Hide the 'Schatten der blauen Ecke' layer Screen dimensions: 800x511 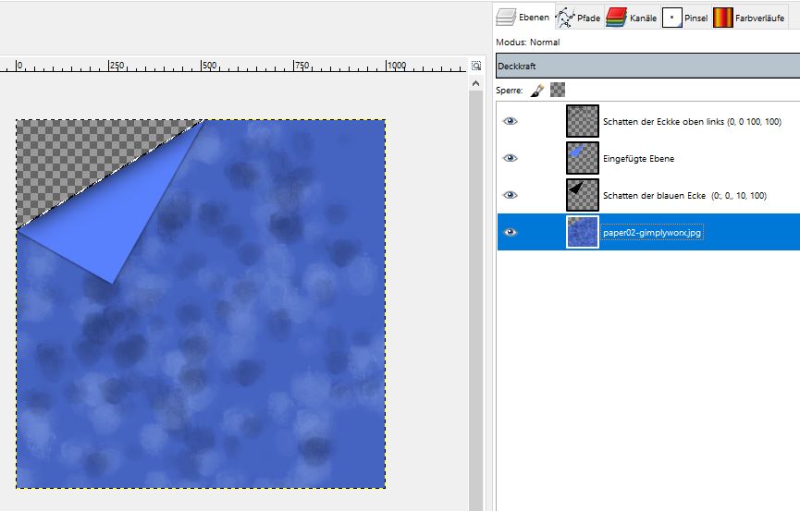coord(510,195)
